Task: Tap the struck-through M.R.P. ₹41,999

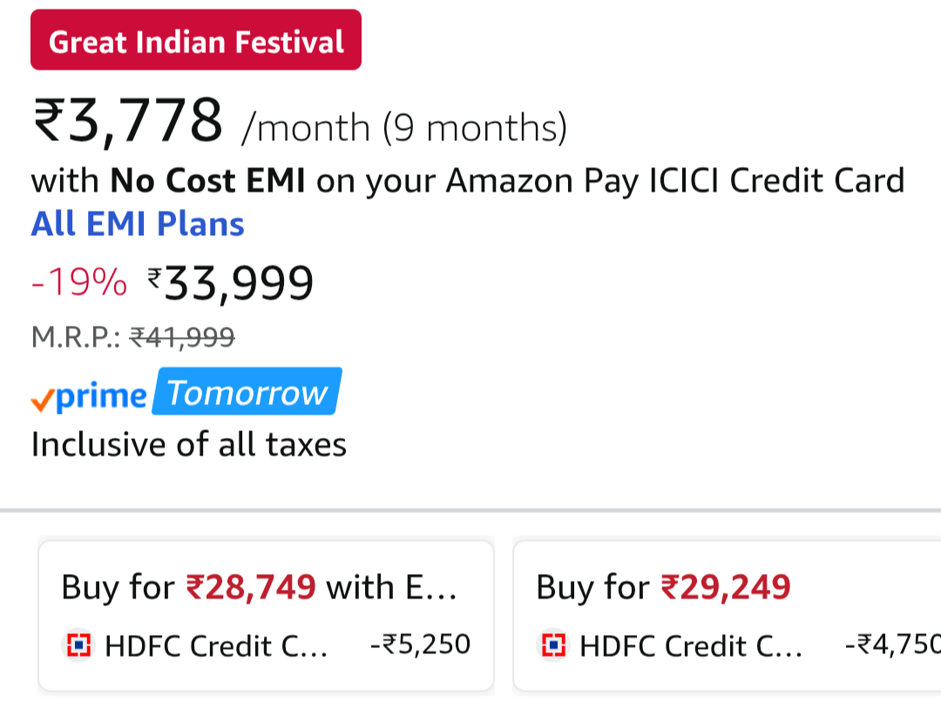Action: (x=182, y=336)
